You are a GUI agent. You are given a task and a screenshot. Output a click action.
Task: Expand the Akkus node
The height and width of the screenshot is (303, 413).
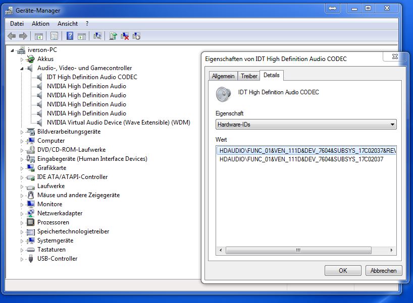[22, 59]
